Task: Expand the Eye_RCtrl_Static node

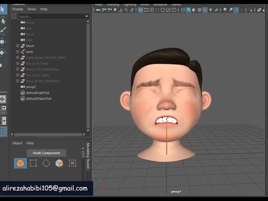Action: coord(17,75)
